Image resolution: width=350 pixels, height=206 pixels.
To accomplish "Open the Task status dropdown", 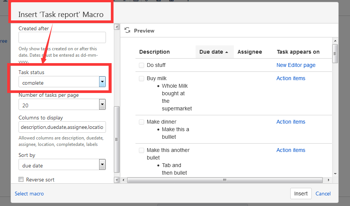I will point(102,82).
